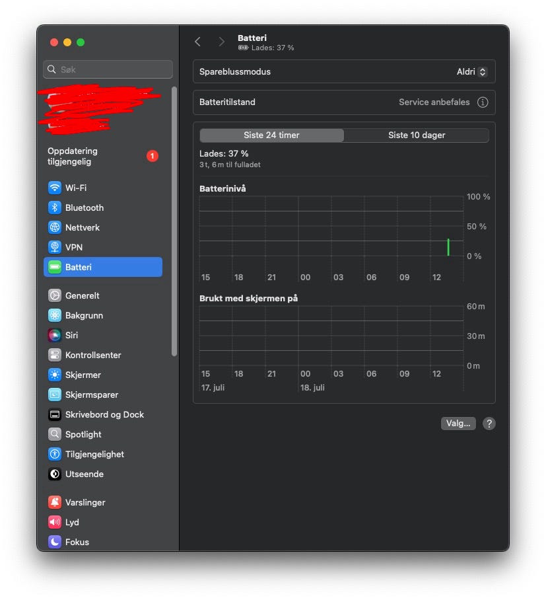Image resolution: width=546 pixels, height=600 pixels.
Task: Open the Spareblussmodus Aldri dropdown
Action: coord(472,72)
